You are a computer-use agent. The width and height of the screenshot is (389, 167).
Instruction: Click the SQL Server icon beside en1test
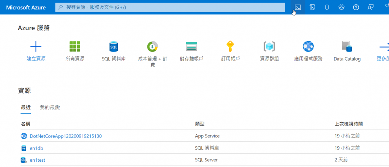(x=24, y=160)
